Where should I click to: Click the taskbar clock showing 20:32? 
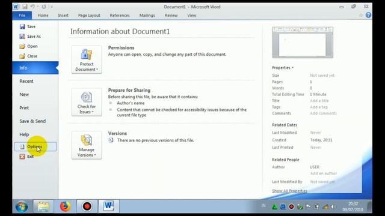(x=353, y=206)
